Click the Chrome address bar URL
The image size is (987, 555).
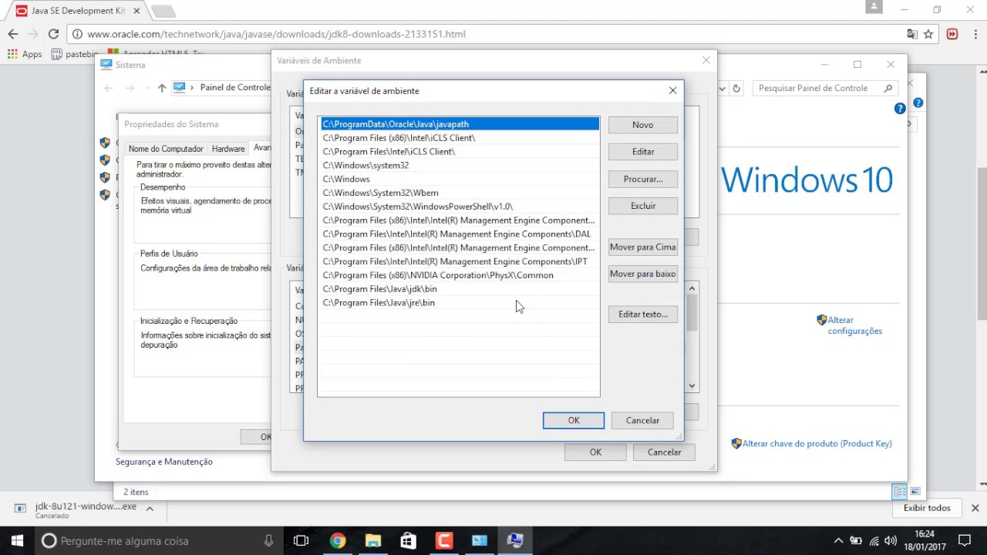click(276, 34)
